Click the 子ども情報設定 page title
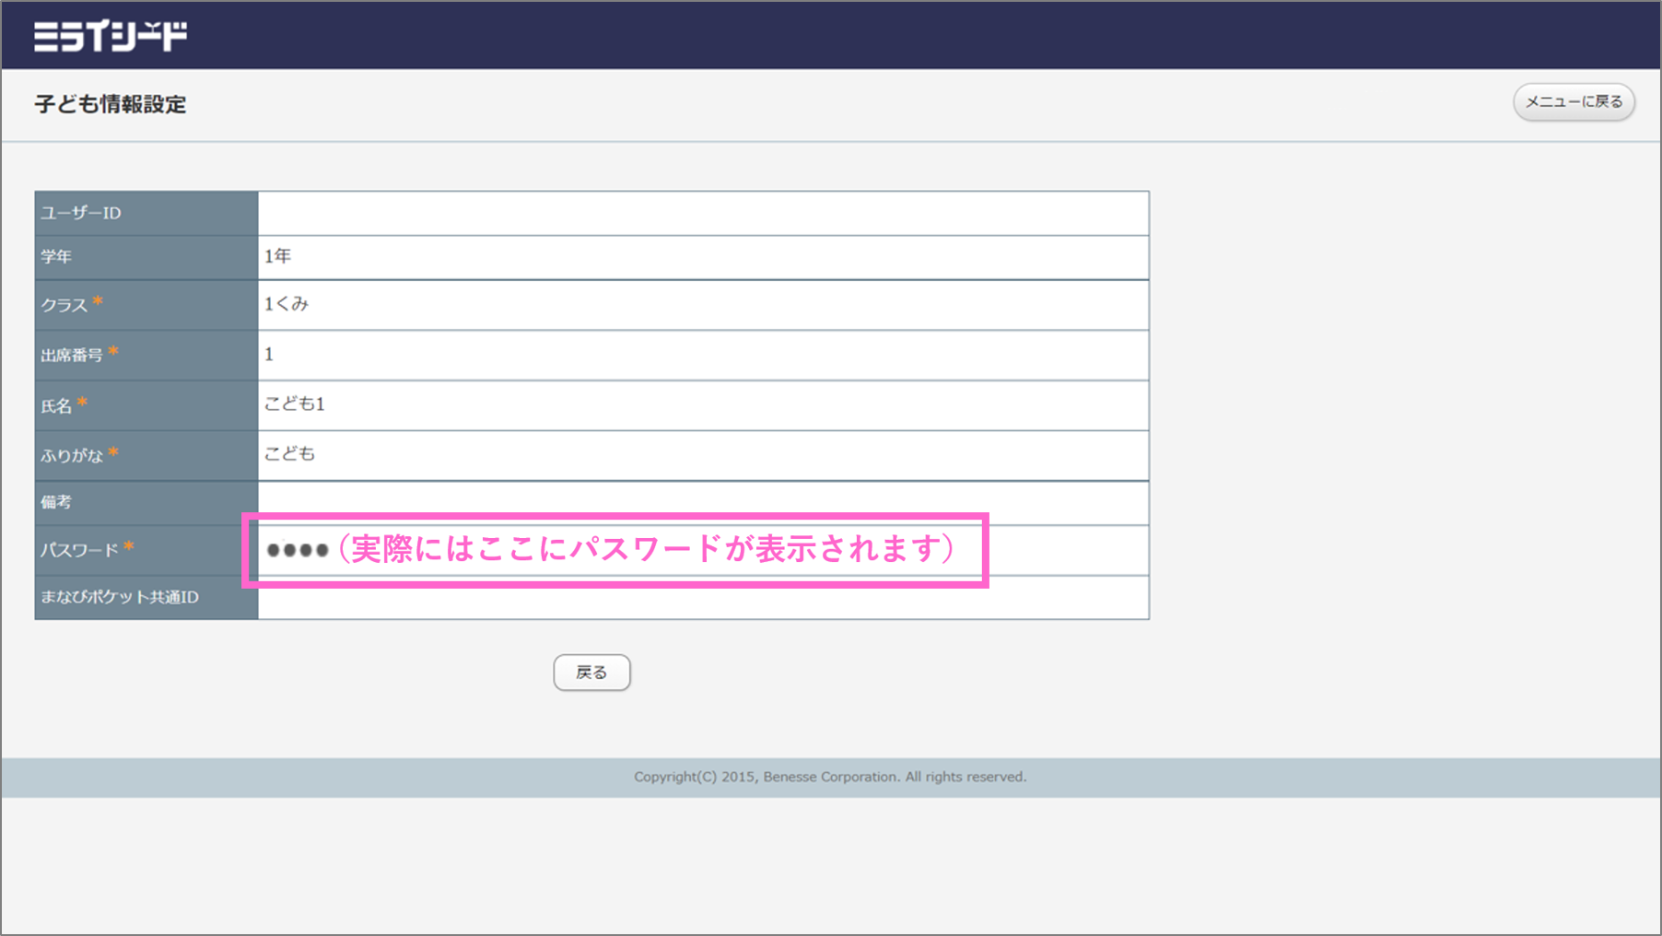This screenshot has width=1662, height=936. pyautogui.click(x=112, y=105)
